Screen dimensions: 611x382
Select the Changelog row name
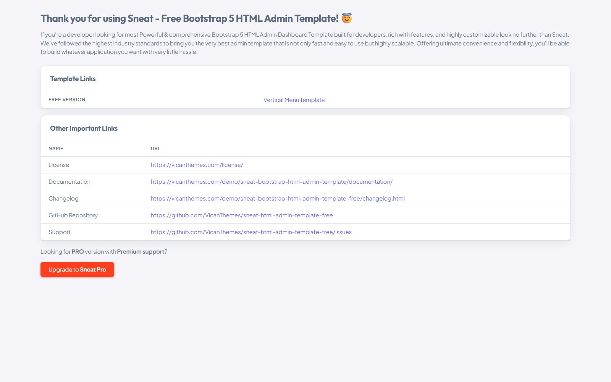point(63,199)
